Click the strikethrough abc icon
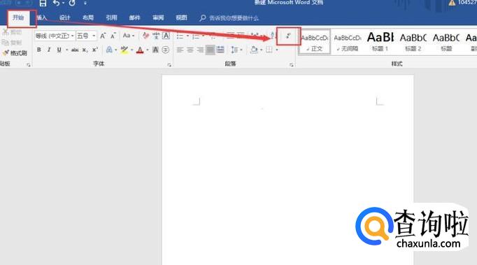The width and height of the screenshot is (477, 265). [75, 50]
